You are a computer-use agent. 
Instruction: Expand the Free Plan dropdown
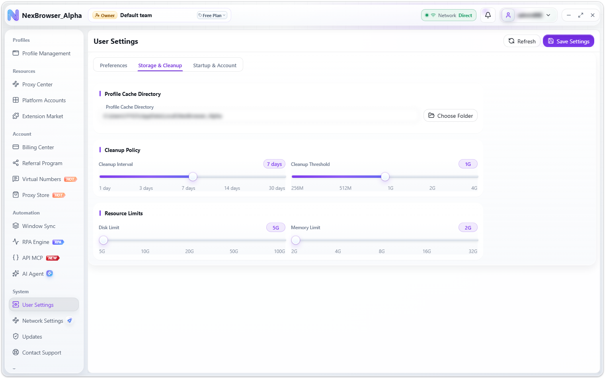(212, 16)
